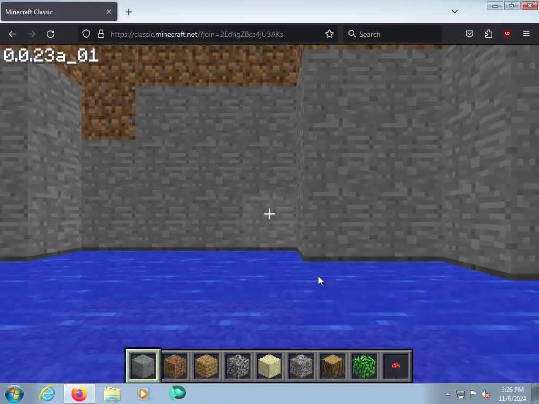Select the gravel block in hotbar
539x404 pixels.
tap(301, 366)
